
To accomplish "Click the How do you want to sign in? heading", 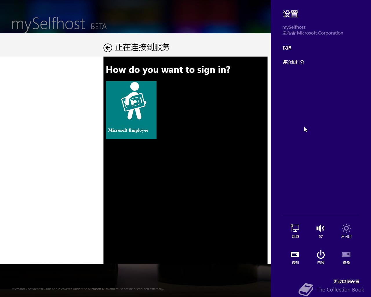I will click(x=168, y=70).
